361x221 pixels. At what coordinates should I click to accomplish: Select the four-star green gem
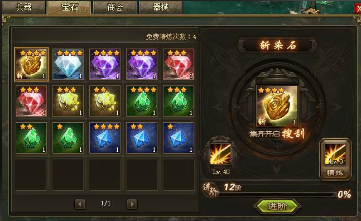142,101
